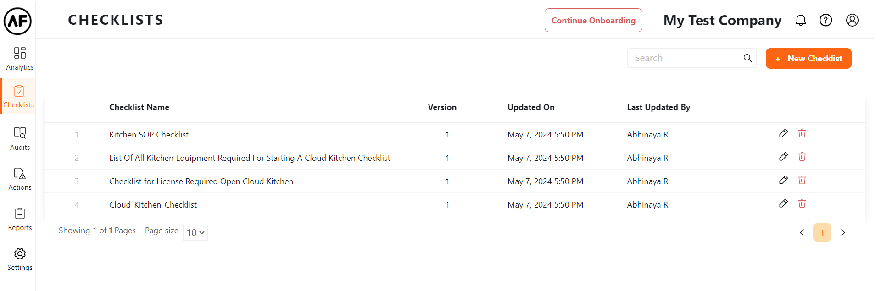Click the New Checklist button
The image size is (881, 291).
coord(808,59)
